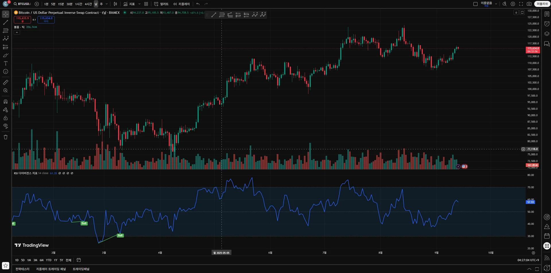This screenshot has width=551, height=273.
Task: Select the 4시간 timeframe
Action: [88, 4]
